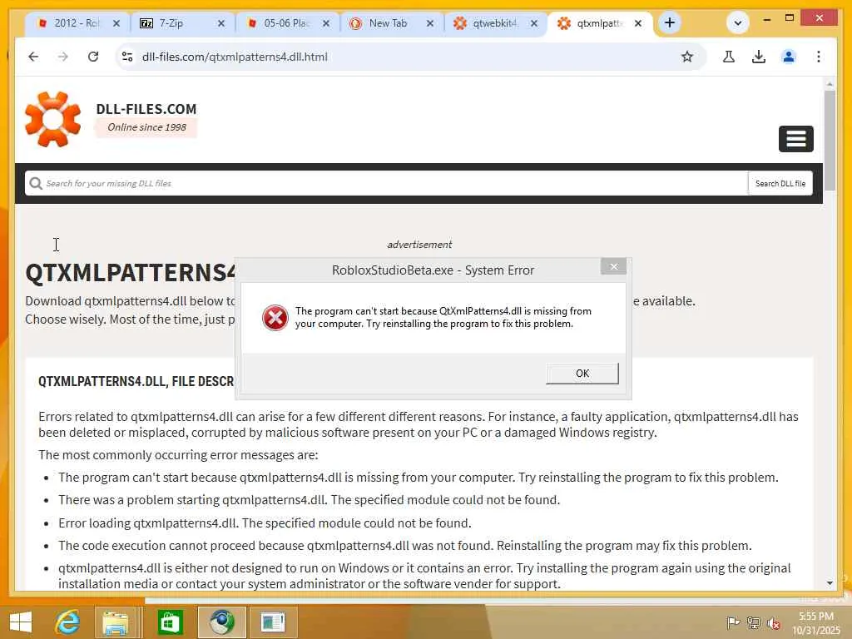Click the "QTXMLPATTERNS4.DLL, FILE DESCR" section heading
The image size is (852, 639).
coord(136,381)
